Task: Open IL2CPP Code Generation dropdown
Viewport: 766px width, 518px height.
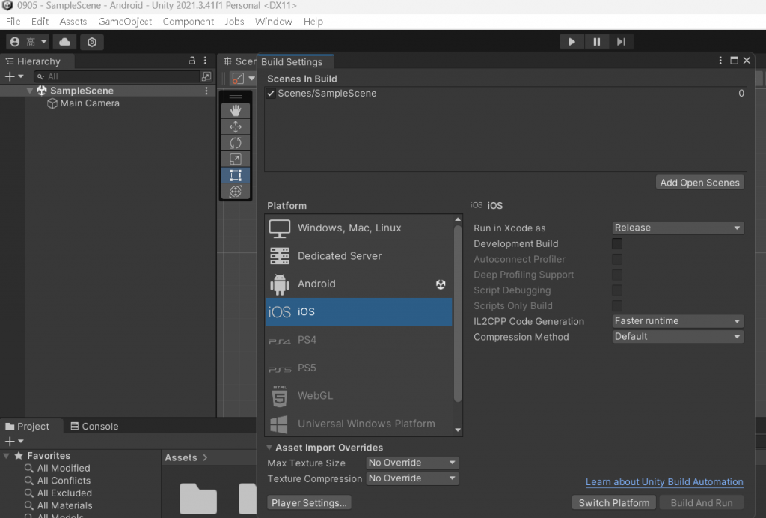Action: click(x=678, y=321)
